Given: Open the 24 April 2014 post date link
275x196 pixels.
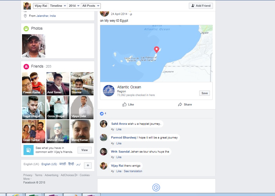Looking at the screenshot, I should (119, 14).
